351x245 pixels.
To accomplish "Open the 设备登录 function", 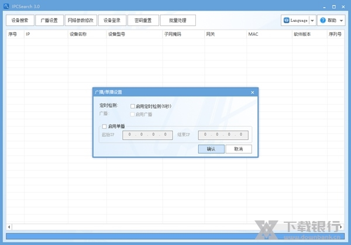I will (112, 20).
